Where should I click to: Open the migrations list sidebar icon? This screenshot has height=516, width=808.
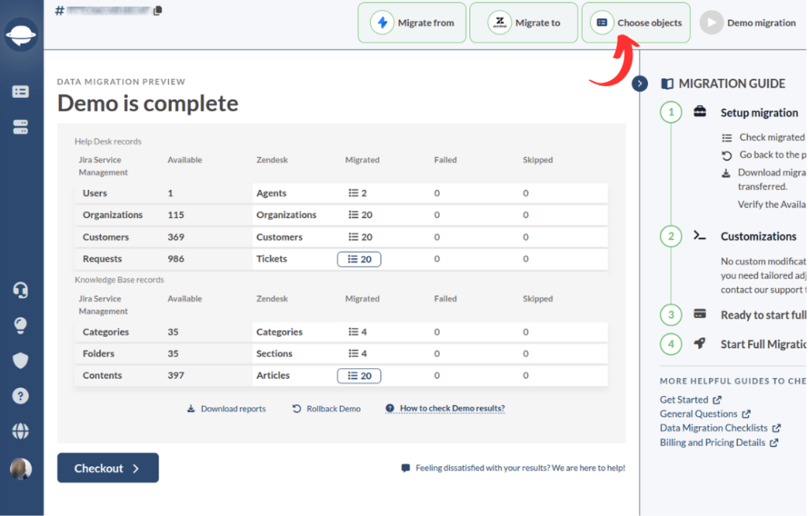(21, 92)
